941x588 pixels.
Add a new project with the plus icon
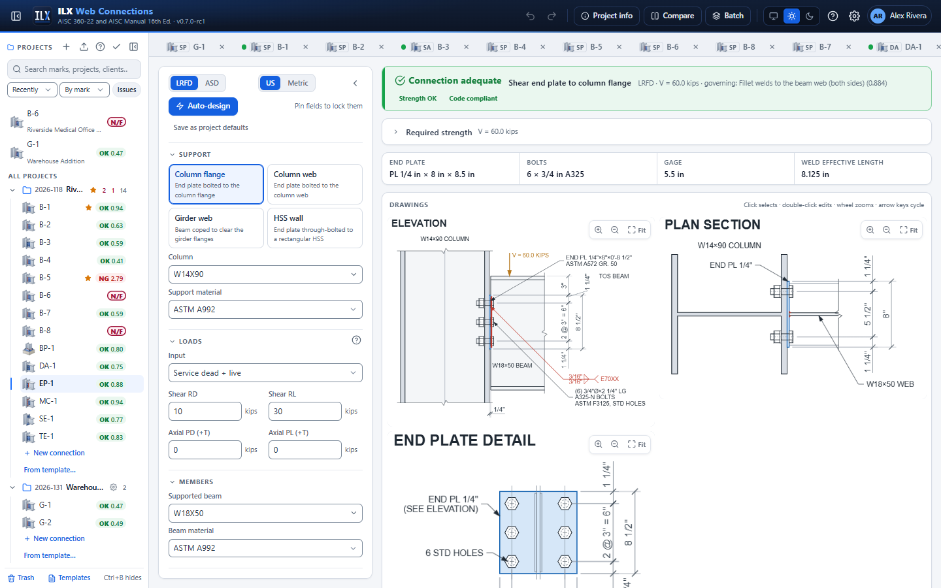coord(66,47)
